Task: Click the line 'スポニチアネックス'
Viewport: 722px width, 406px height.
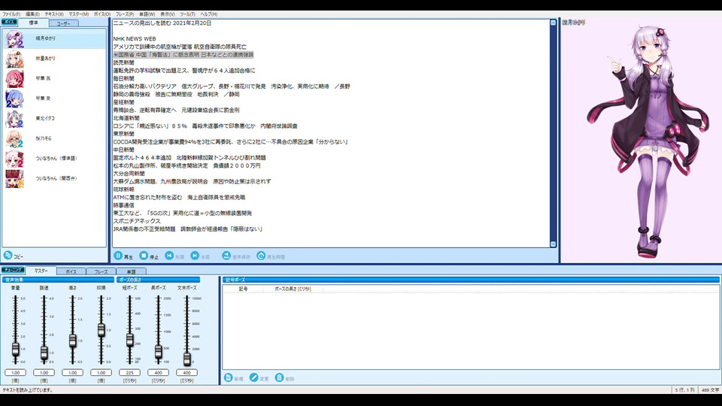Action: pos(137,221)
